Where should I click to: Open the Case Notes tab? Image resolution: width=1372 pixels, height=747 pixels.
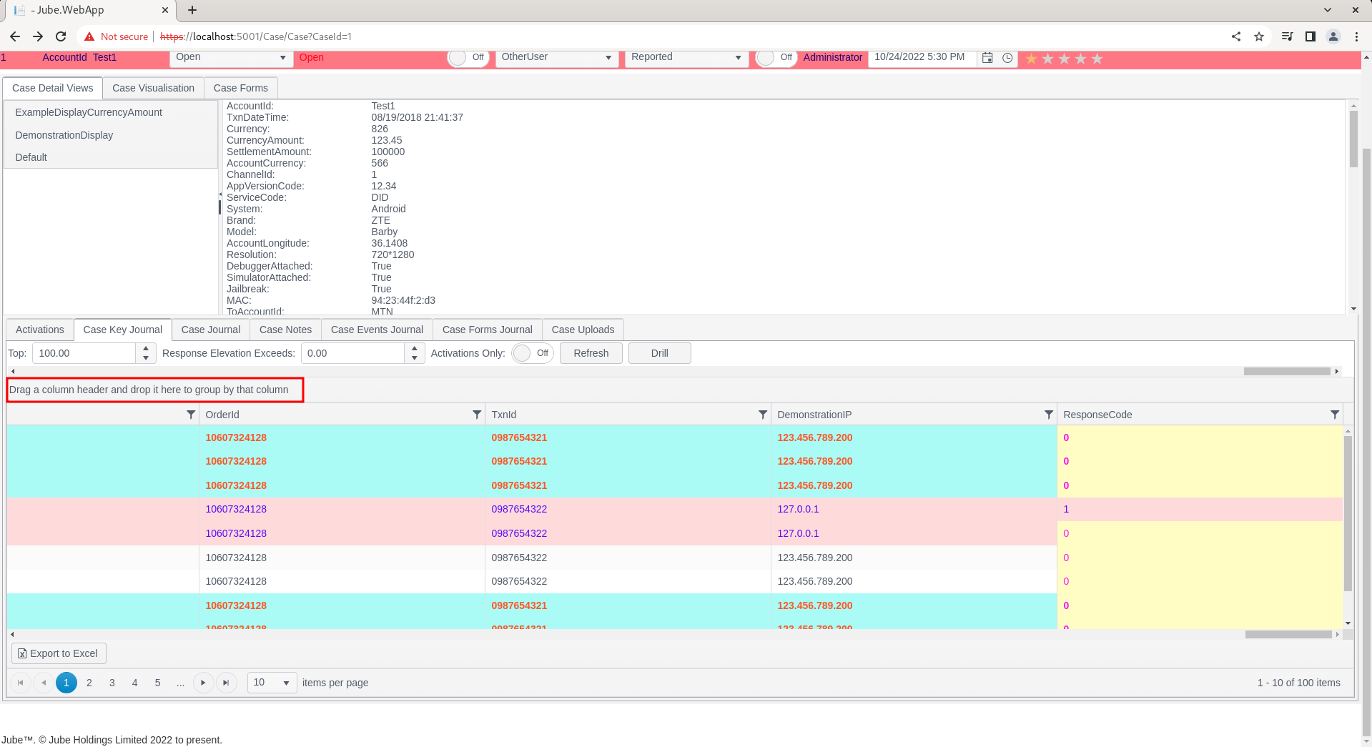point(285,330)
